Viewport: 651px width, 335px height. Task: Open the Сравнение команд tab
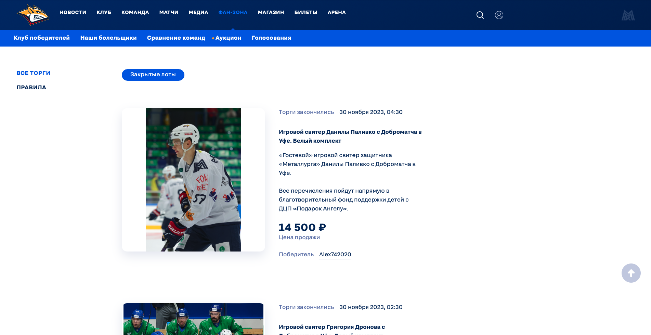176,38
